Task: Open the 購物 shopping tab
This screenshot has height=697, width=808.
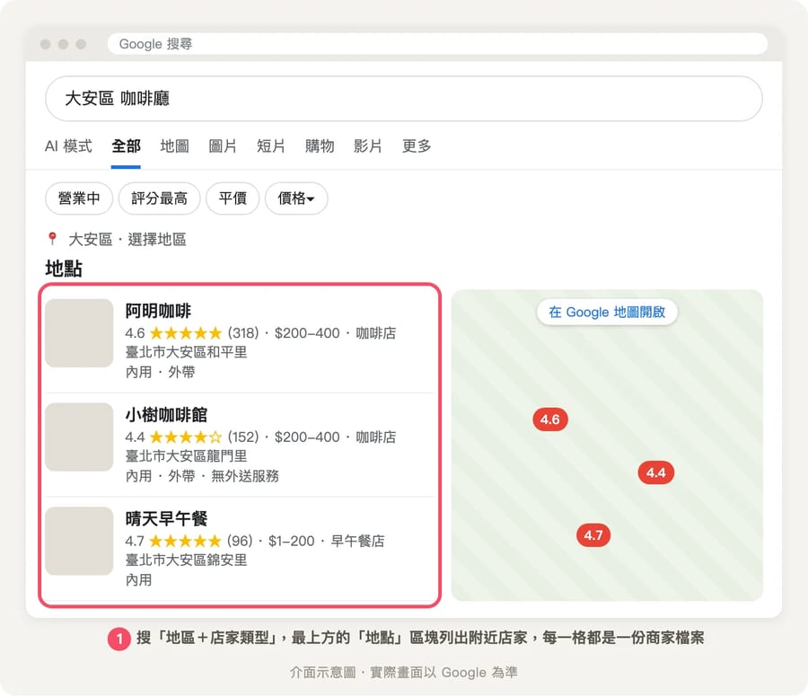Action: pyautogui.click(x=320, y=146)
